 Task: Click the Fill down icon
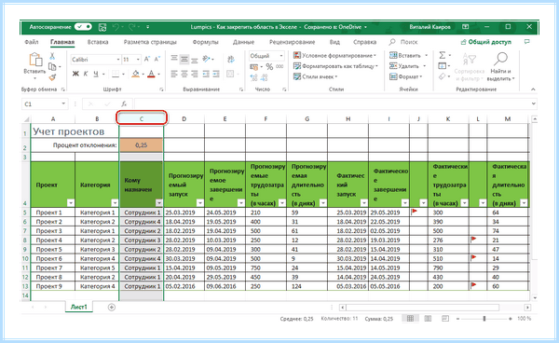coord(442,66)
